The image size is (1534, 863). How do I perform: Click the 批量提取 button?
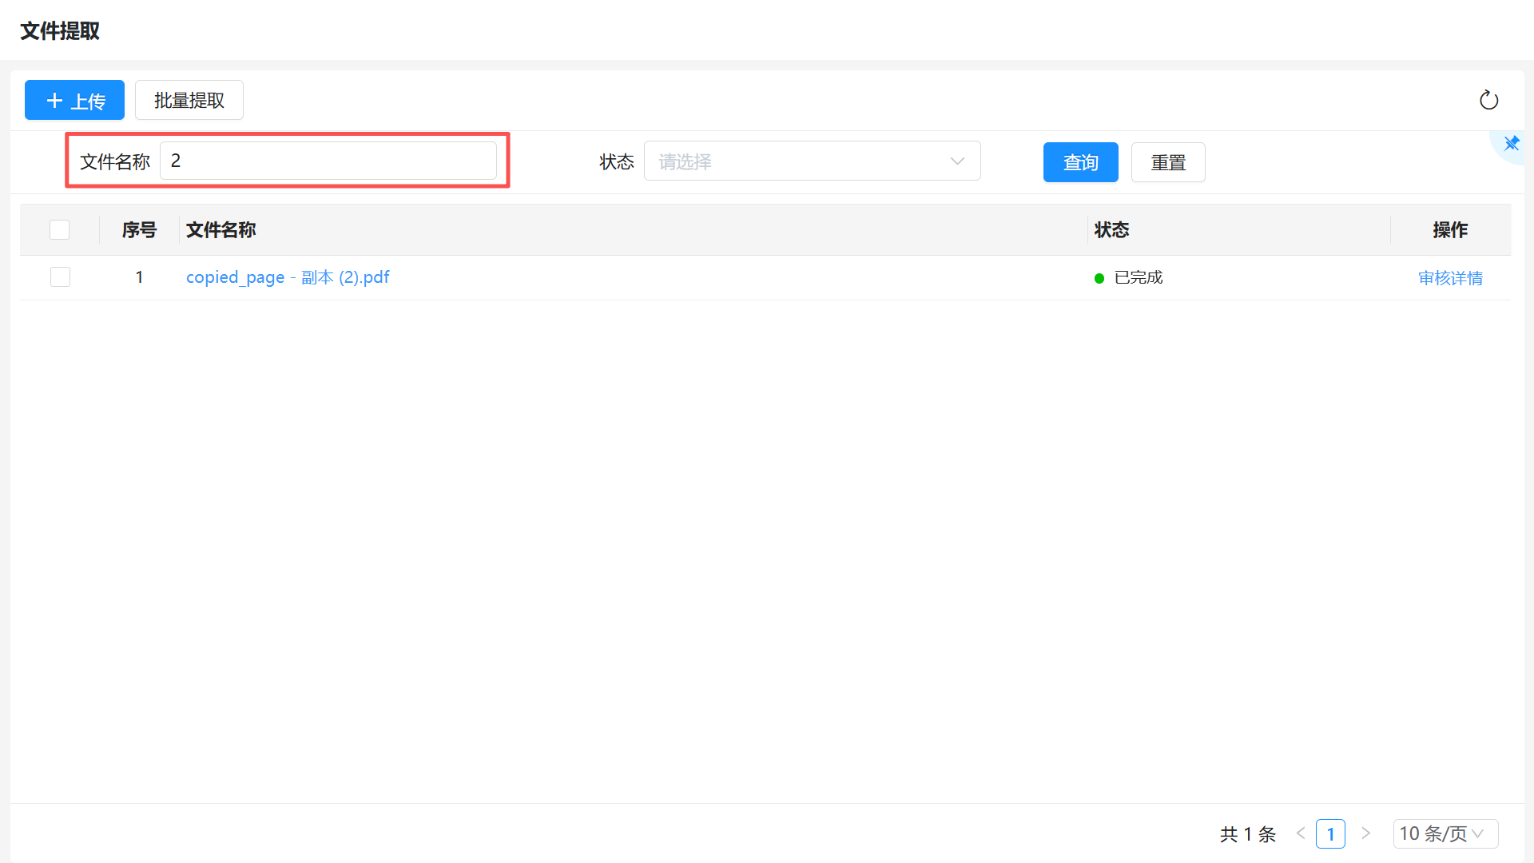tap(189, 101)
